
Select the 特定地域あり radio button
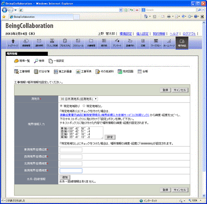click(x=61, y=106)
